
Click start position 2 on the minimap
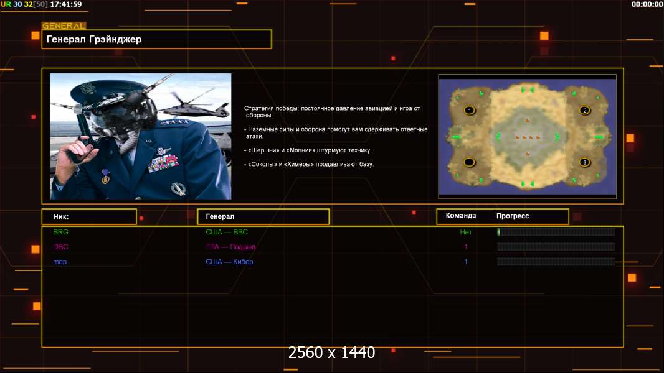pos(584,111)
